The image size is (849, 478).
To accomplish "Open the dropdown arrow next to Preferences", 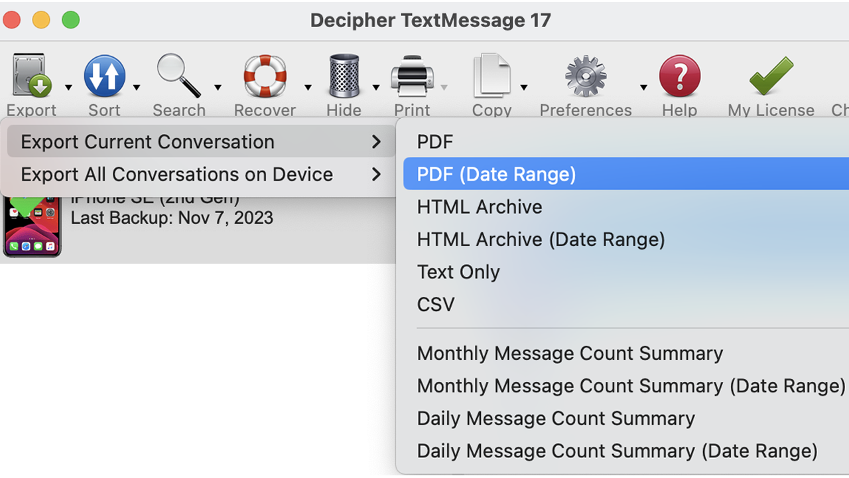I will coord(643,88).
